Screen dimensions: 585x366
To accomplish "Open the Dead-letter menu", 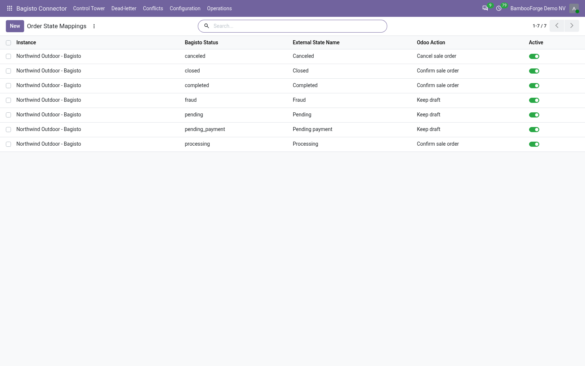I will (124, 8).
